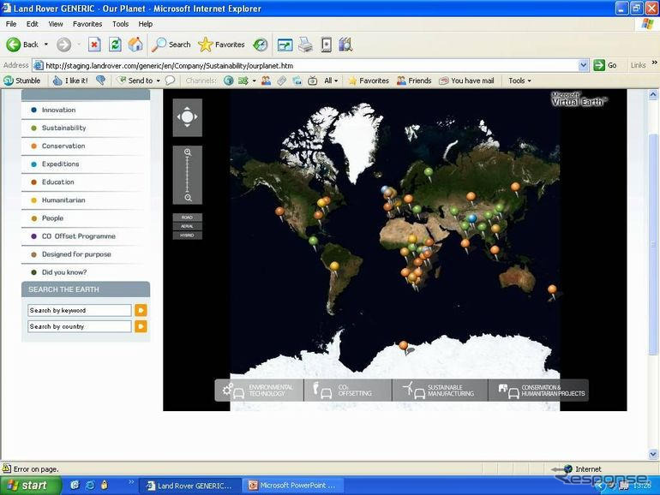Viewport: 660px width, 495px height.
Task: Stop page loading with the red X icon
Action: (x=94, y=45)
